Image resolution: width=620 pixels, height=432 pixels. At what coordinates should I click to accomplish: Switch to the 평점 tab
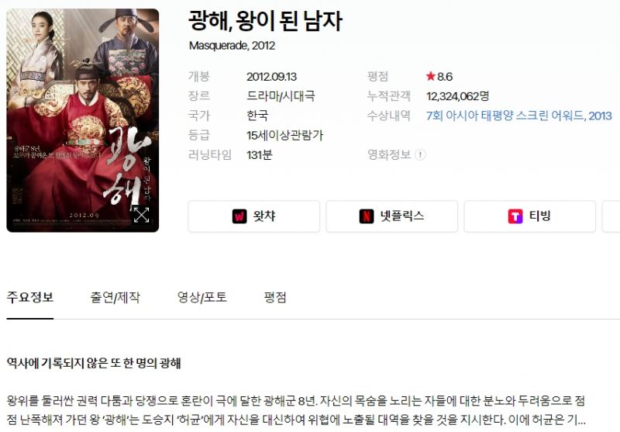(275, 297)
